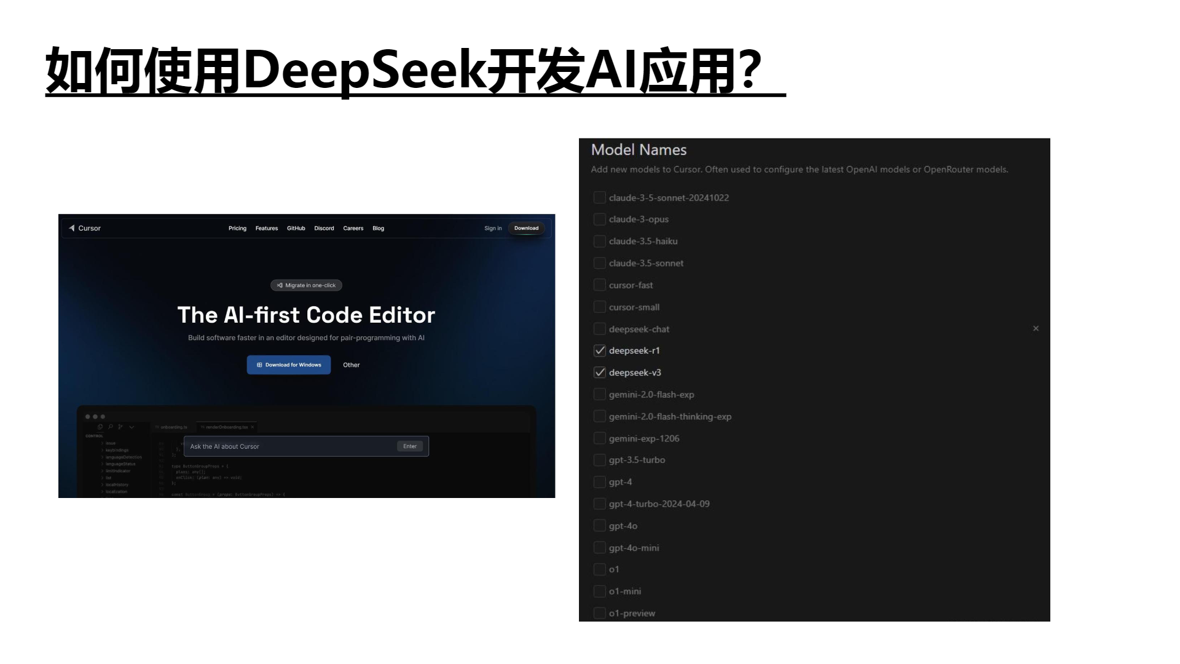Check the deepseek-chat model checkbox
The image size is (1180, 664).
pyautogui.click(x=599, y=329)
